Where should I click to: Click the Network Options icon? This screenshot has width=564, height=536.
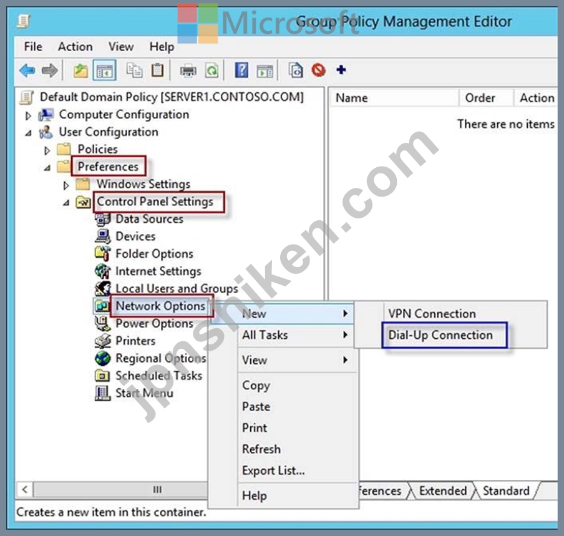(102, 306)
